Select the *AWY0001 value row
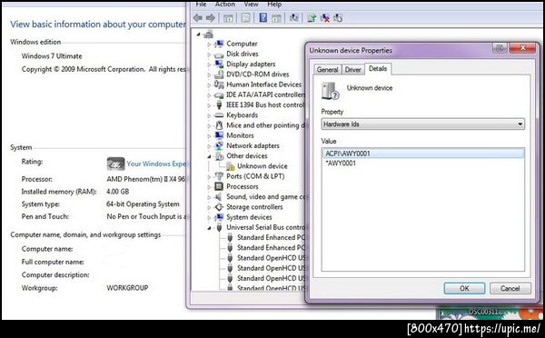This screenshot has width=545, height=338. pyautogui.click(x=422, y=163)
